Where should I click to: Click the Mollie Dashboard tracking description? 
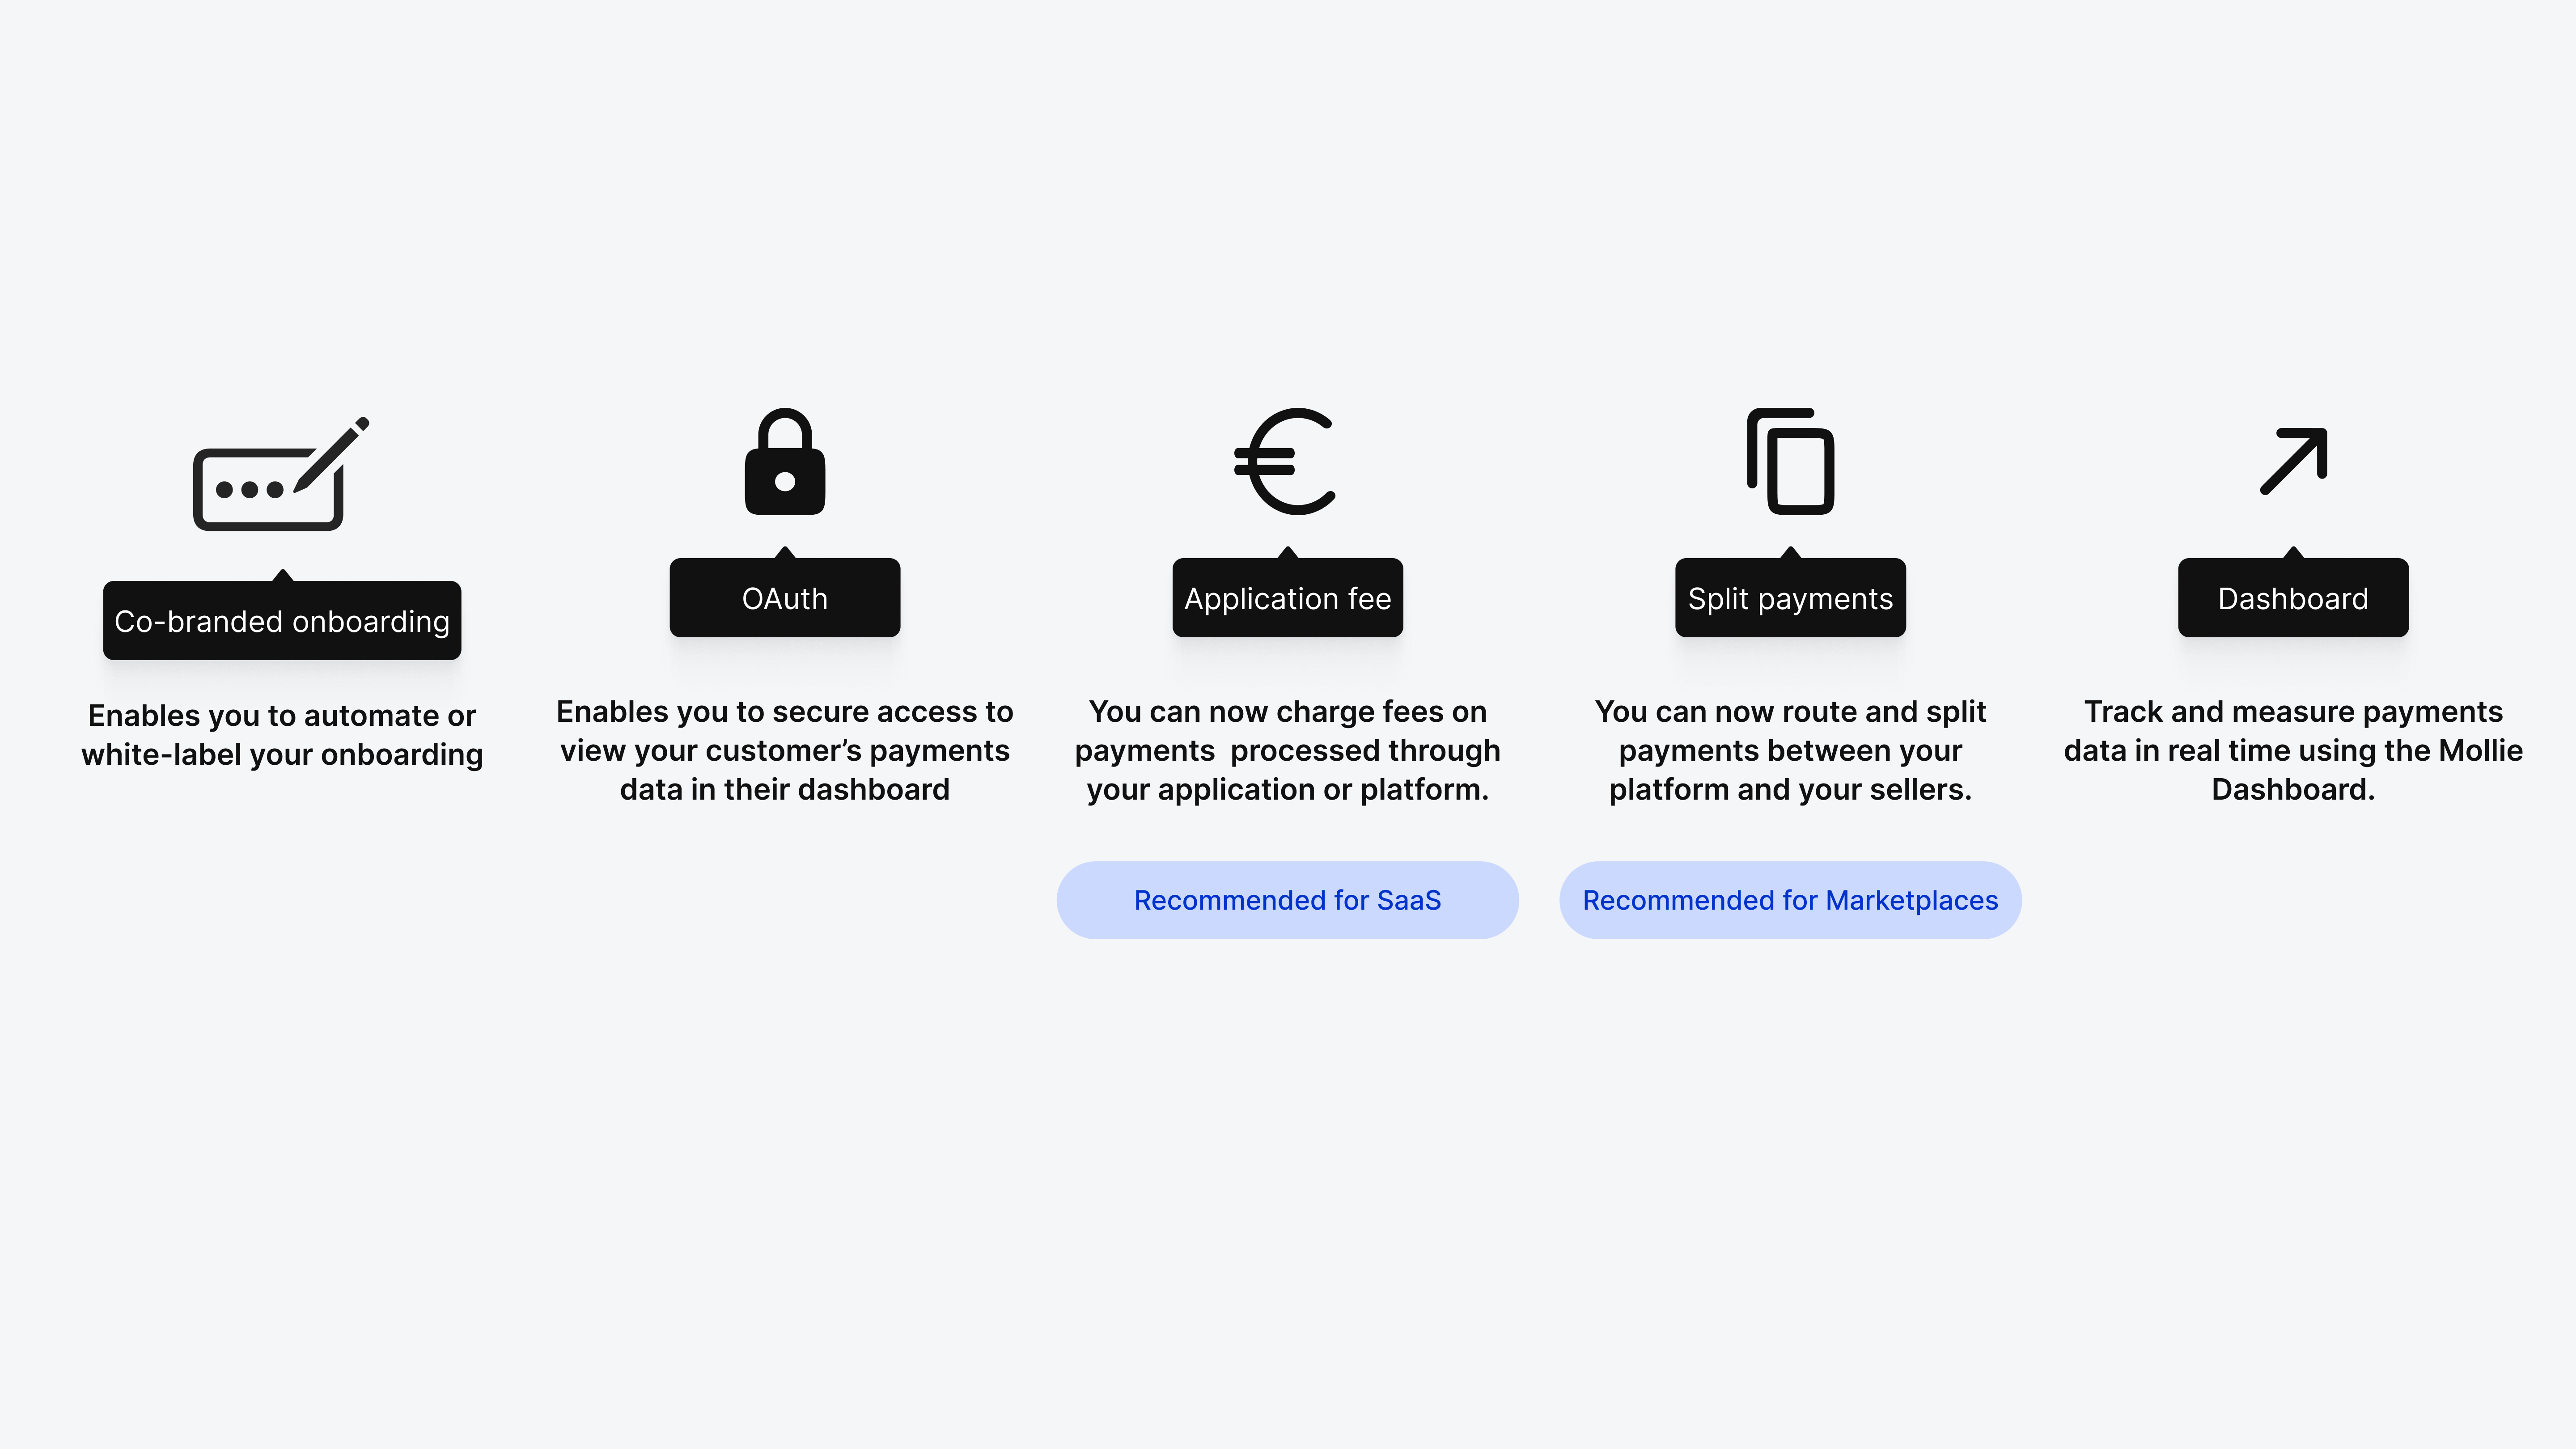(2294, 750)
